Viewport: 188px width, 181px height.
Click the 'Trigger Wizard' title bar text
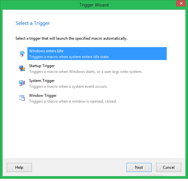(x=94, y=5)
